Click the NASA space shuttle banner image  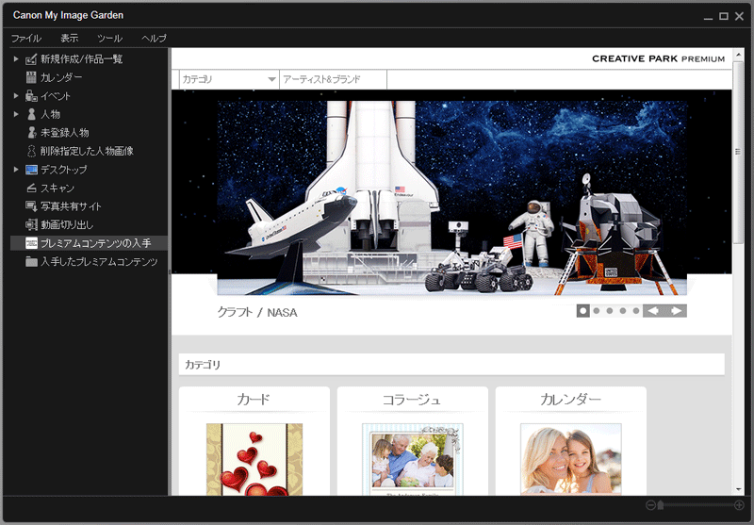click(x=452, y=198)
